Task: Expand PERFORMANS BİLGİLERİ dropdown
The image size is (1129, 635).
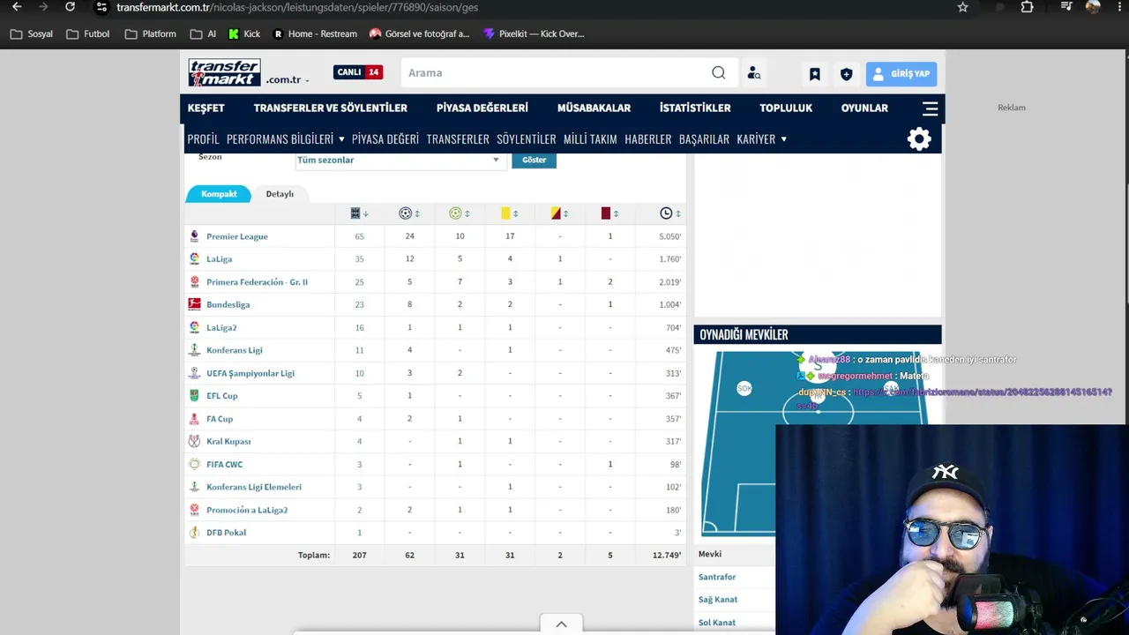Action: (286, 139)
